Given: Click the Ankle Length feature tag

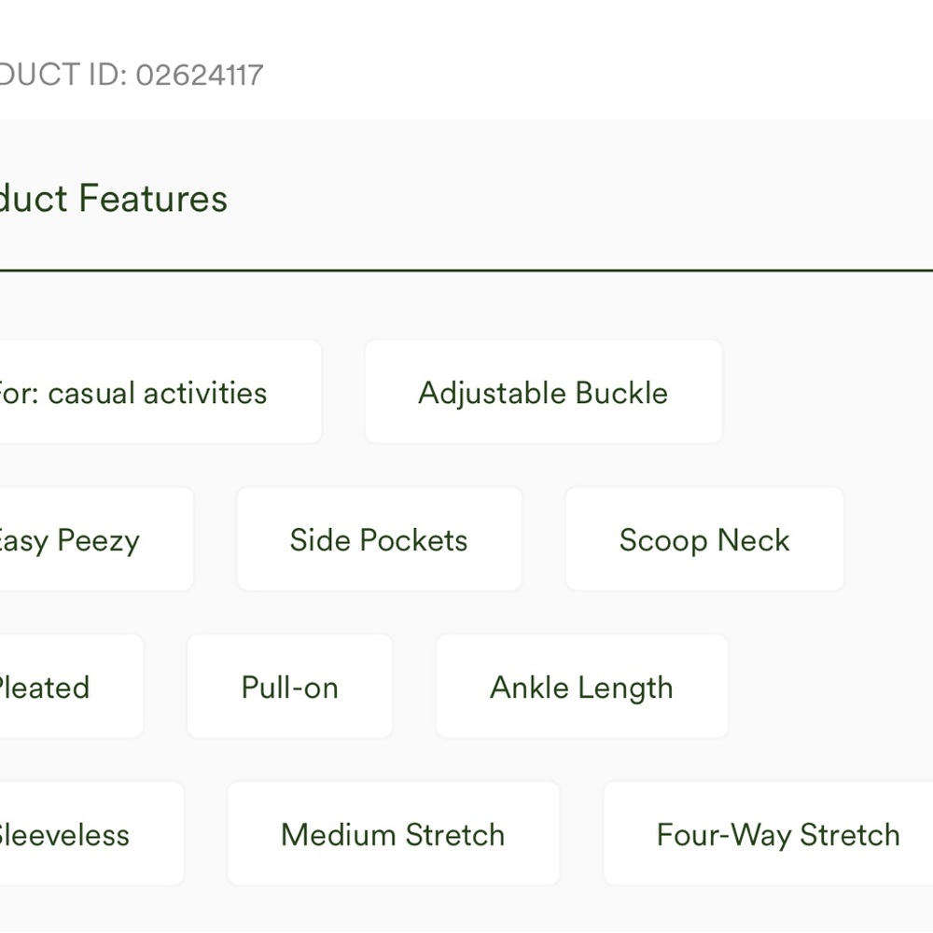Looking at the screenshot, I should click(x=581, y=688).
